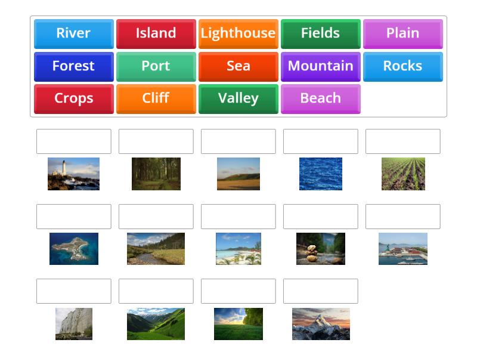The width and height of the screenshot is (477, 358).
Task: Select the Beach word tile
Action: (x=320, y=98)
